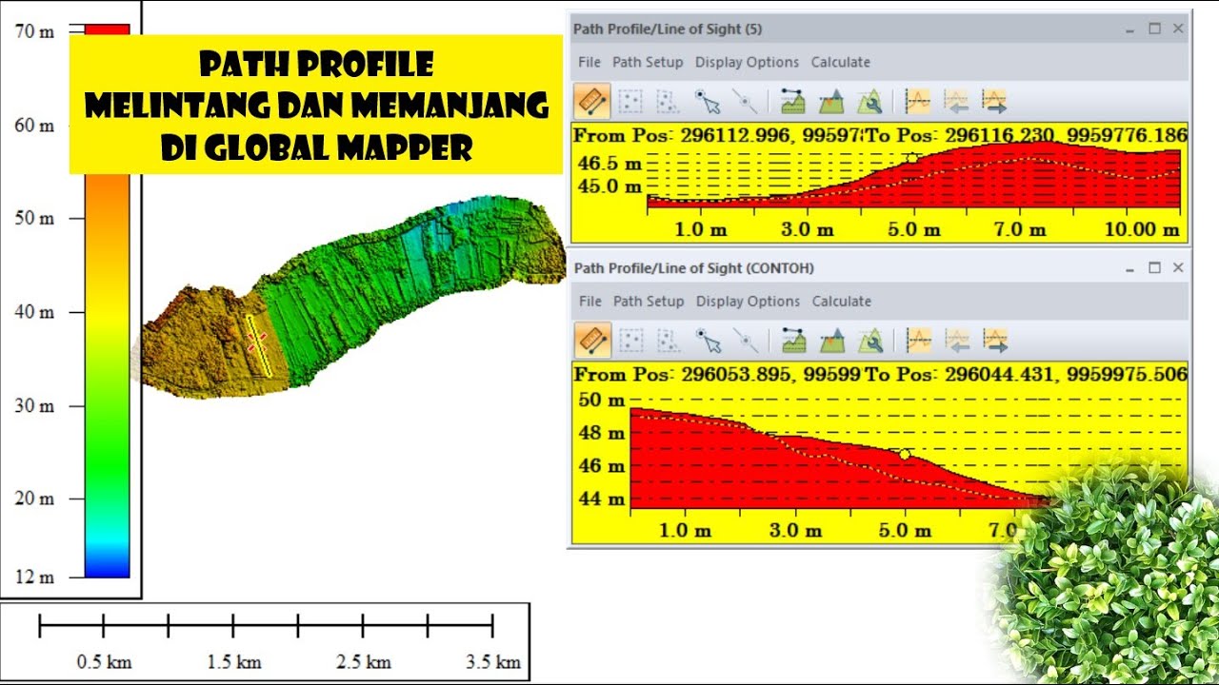Open the Calculate menu in the (5) window

coord(840,62)
